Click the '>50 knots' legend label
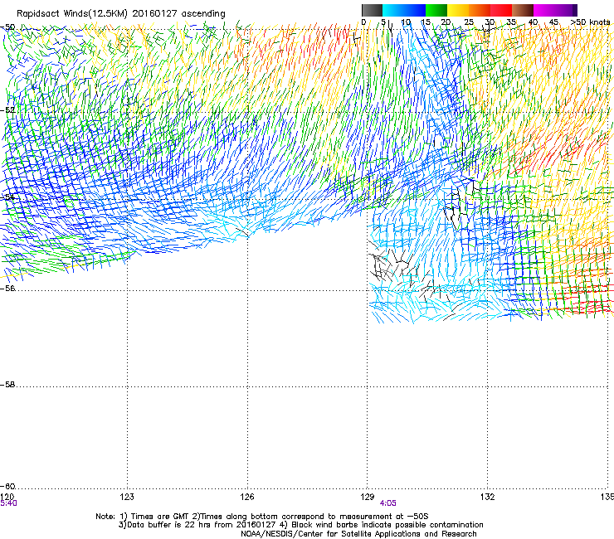The height and width of the screenshot is (539, 614). [x=590, y=22]
